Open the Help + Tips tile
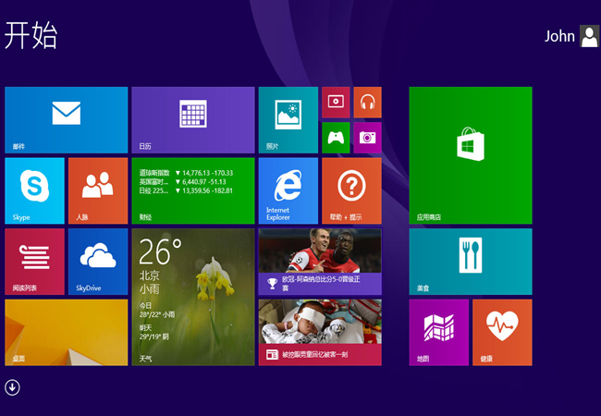This screenshot has width=601, height=416. (x=352, y=190)
